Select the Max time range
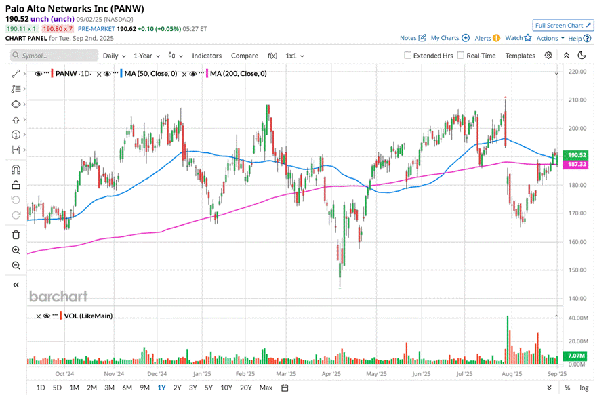The image size is (612, 397). 266,388
